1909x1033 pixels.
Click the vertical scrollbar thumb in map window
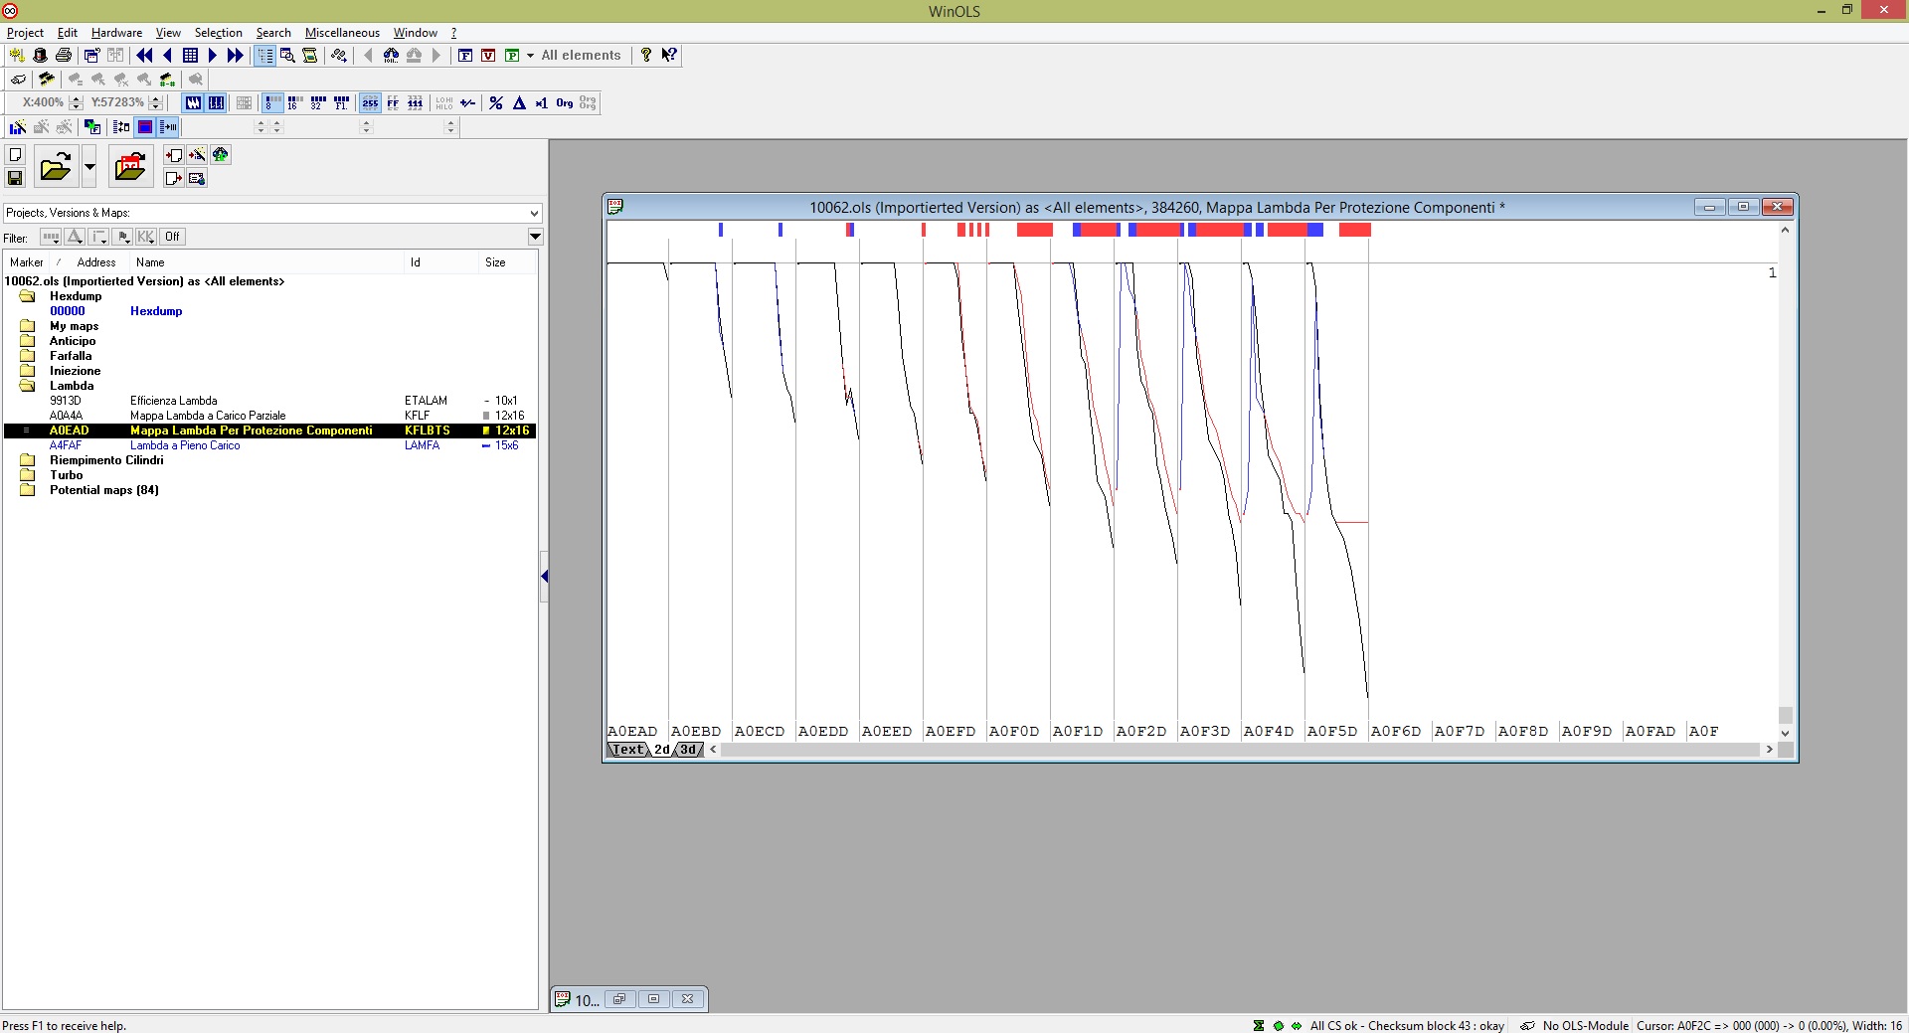(x=1785, y=715)
